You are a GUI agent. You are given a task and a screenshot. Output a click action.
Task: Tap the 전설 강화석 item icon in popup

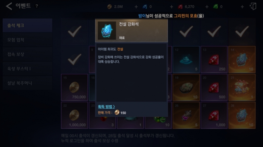[x=107, y=31]
